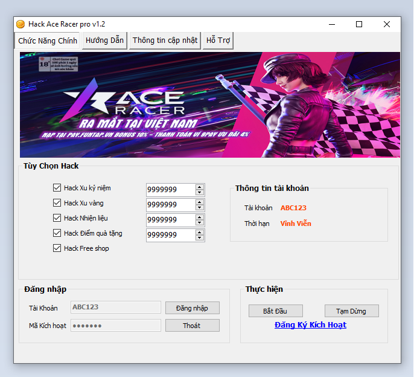This screenshot has width=414, height=377.
Task: Toggle the Hack Free shop checkbox
Action: [57, 248]
